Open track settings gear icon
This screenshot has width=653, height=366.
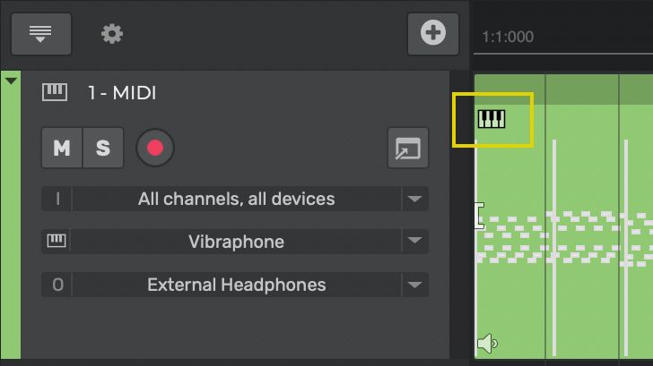[112, 34]
